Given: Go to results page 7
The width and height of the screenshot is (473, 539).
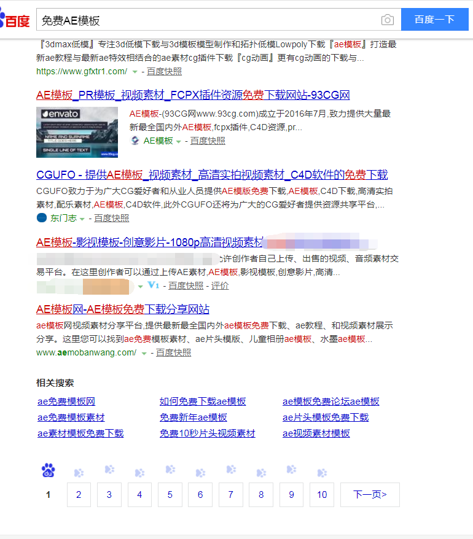Looking at the screenshot, I should click(231, 495).
